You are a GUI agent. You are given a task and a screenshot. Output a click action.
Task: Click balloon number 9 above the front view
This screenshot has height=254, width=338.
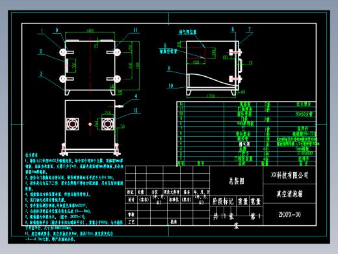(57, 30)
